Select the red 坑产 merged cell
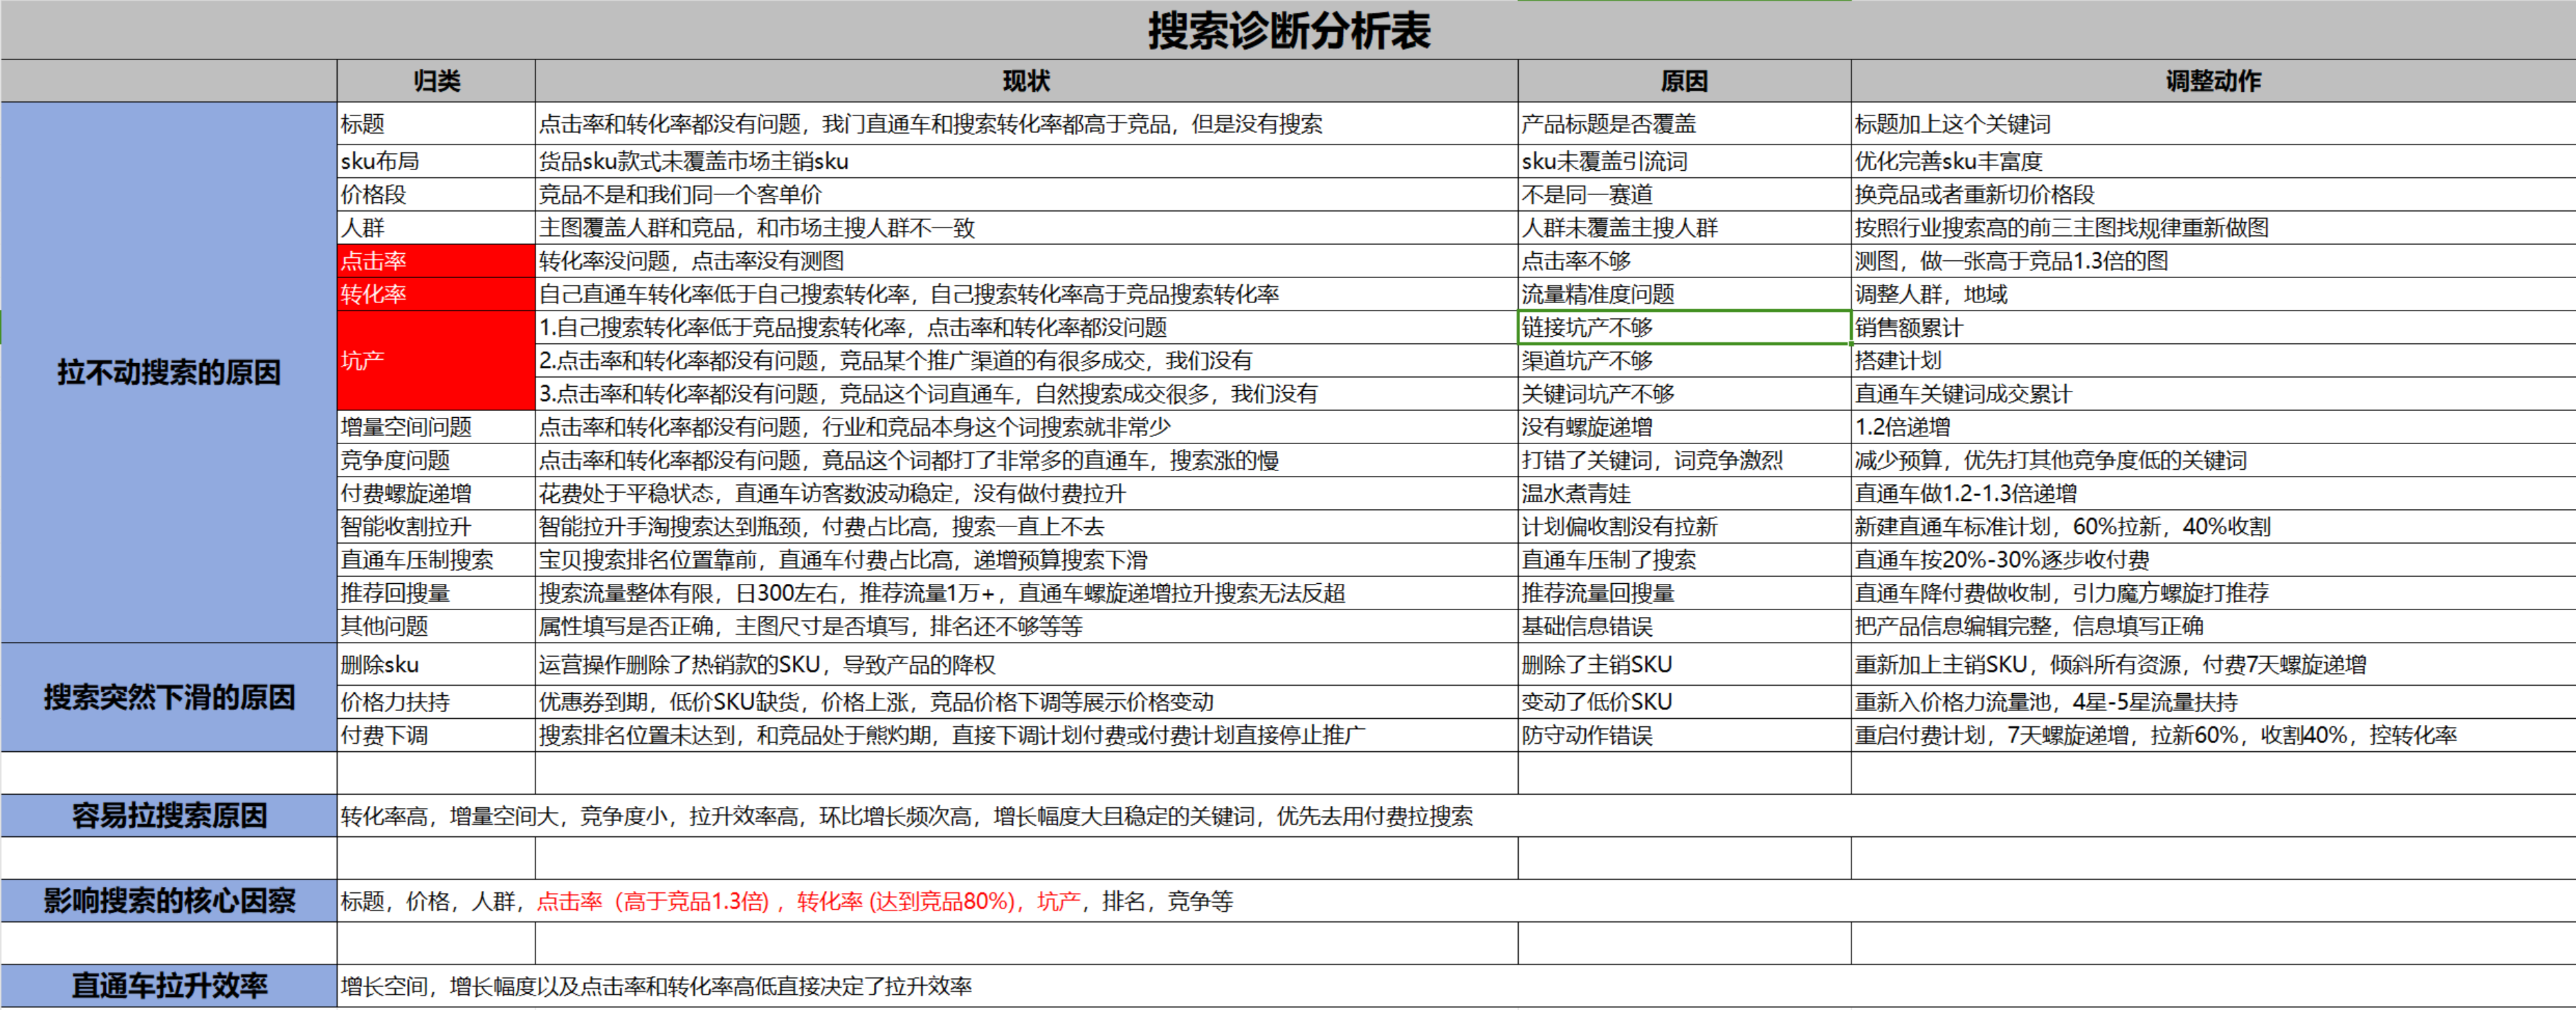The width and height of the screenshot is (2576, 1010). [x=436, y=360]
